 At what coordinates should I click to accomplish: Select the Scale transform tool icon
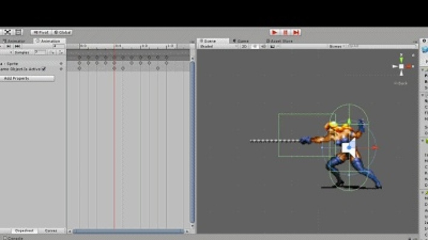click(8, 32)
